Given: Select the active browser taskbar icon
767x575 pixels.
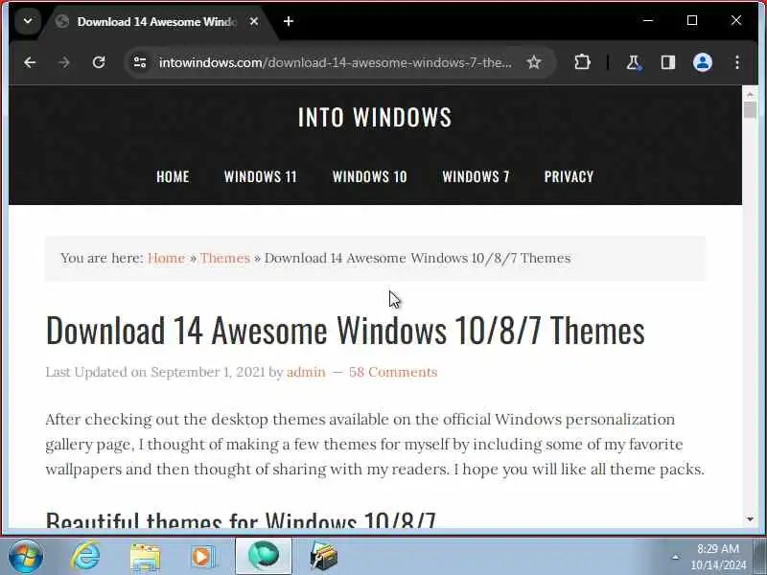Looking at the screenshot, I should 263,556.
